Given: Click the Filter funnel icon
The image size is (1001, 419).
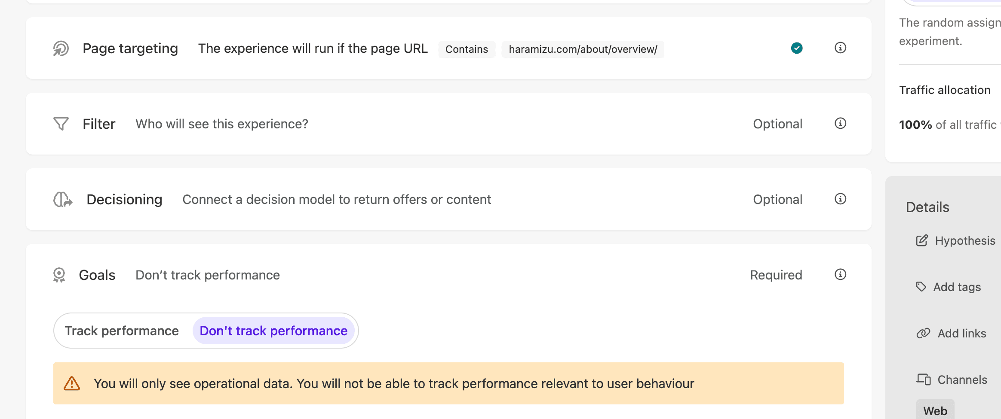Looking at the screenshot, I should 61,124.
